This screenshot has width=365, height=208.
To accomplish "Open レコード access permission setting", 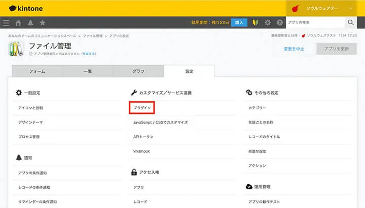I will 140,202.
